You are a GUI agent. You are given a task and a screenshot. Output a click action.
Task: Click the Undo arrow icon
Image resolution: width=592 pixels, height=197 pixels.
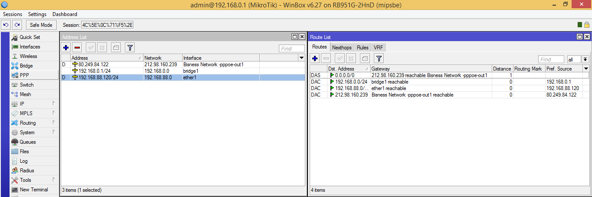[x=6, y=25]
